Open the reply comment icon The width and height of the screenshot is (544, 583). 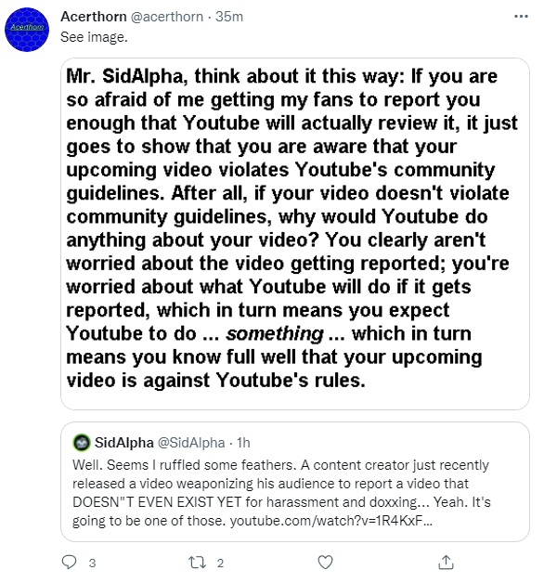click(70, 562)
